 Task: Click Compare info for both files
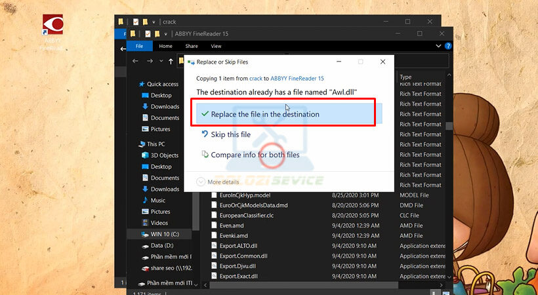coord(255,155)
